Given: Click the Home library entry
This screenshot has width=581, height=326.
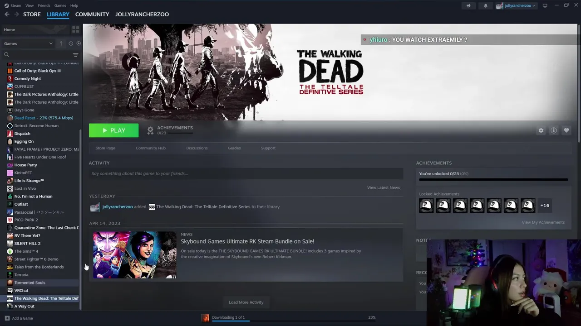Looking at the screenshot, I should 35,30.
